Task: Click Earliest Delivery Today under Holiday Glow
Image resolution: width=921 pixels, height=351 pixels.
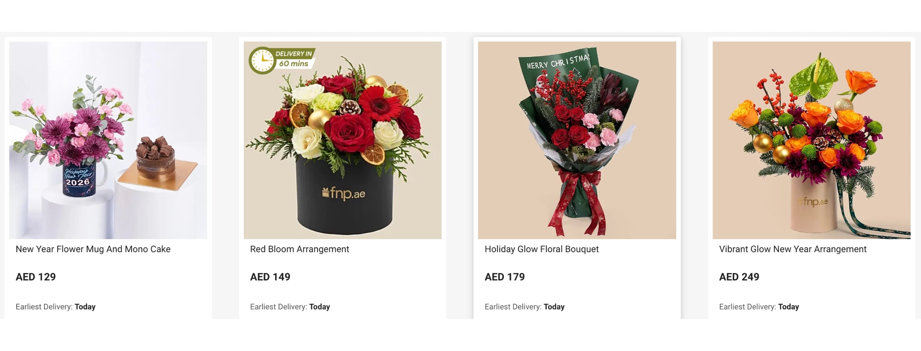Action: point(525,307)
